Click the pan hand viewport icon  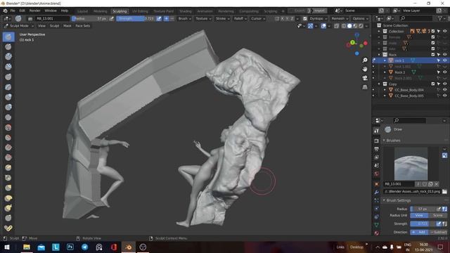click(365, 69)
